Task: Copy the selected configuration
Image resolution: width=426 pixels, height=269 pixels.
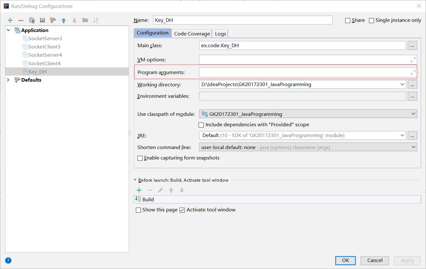Action: coord(32,20)
